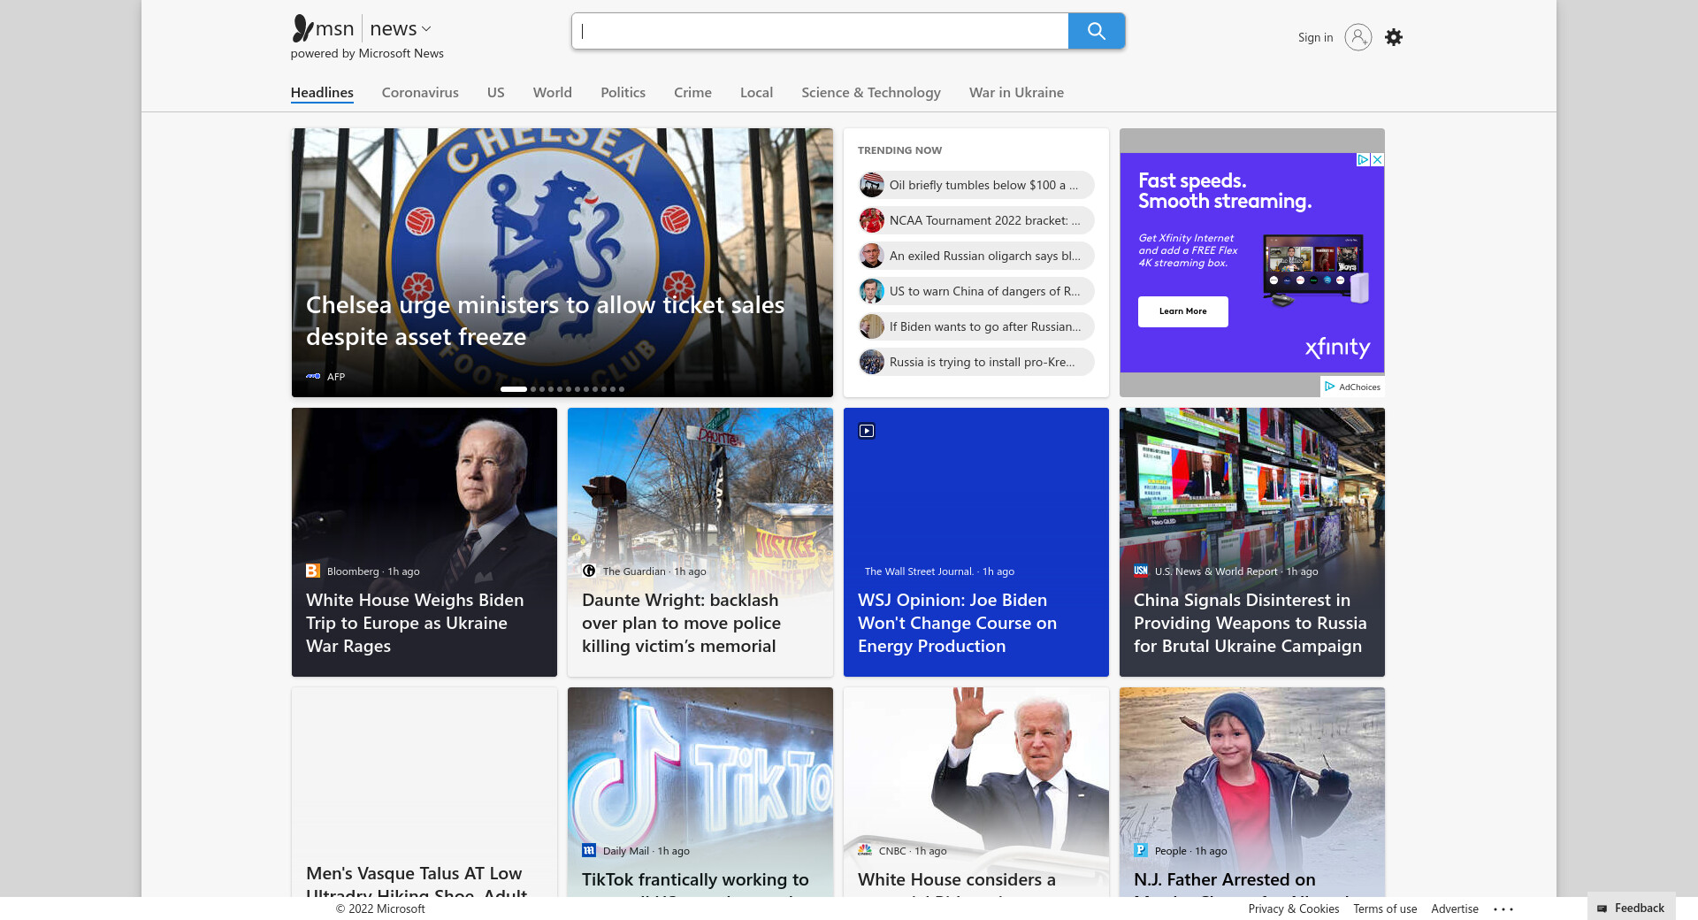Open settings via the gear icon
This screenshot has height=920, width=1698.
tap(1394, 37)
